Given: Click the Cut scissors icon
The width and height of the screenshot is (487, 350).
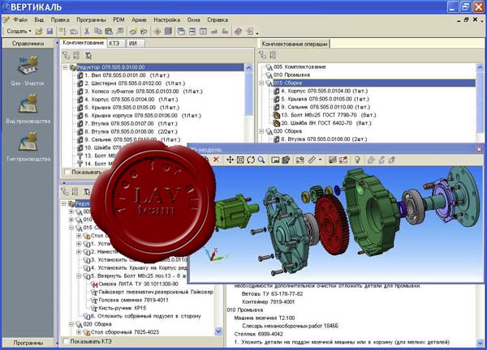Looking at the screenshot, I should coord(87,32).
